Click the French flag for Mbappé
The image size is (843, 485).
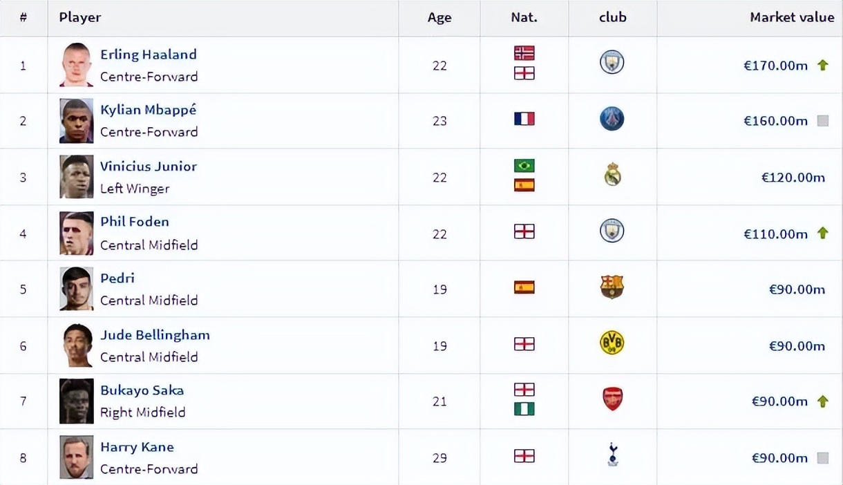[524, 119]
